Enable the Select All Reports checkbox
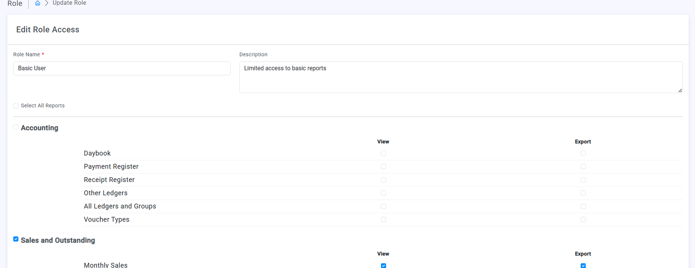Image resolution: width=695 pixels, height=268 pixels. click(x=16, y=106)
